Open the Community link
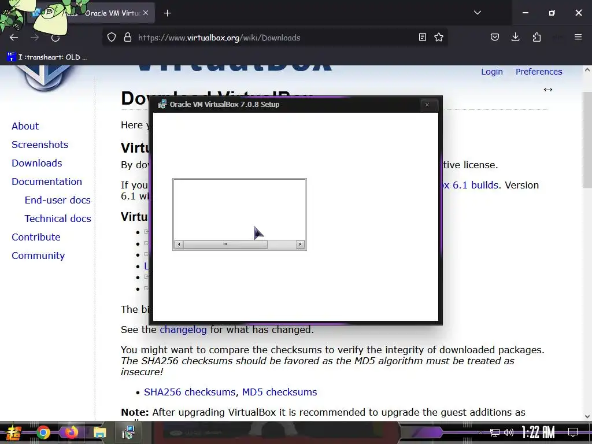This screenshot has height=444, width=592. click(x=38, y=256)
